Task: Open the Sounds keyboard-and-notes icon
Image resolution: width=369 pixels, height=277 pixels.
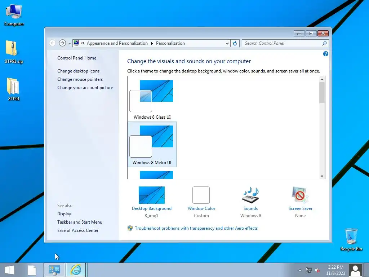Action: (x=251, y=195)
